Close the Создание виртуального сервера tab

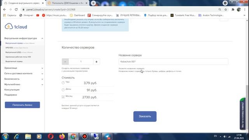[x=43, y=3]
